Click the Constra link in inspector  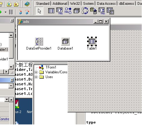(5, 119)
